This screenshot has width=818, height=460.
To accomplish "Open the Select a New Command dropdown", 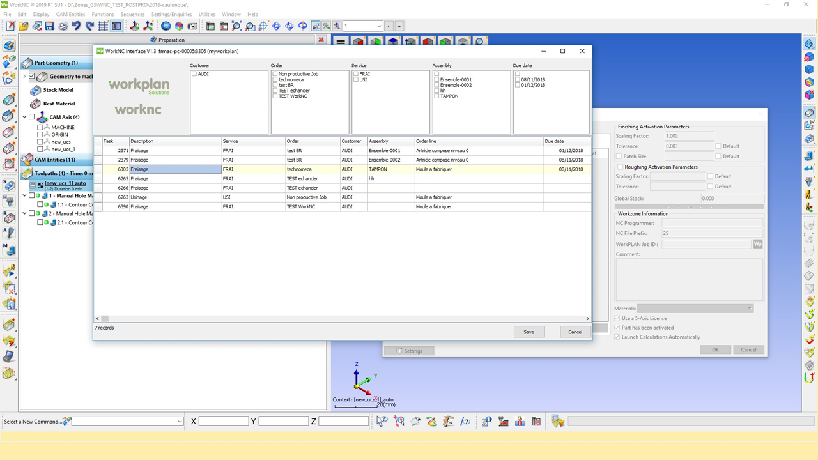I will pyautogui.click(x=180, y=421).
